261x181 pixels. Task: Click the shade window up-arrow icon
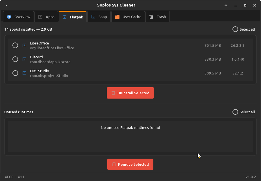[x=226, y=5]
